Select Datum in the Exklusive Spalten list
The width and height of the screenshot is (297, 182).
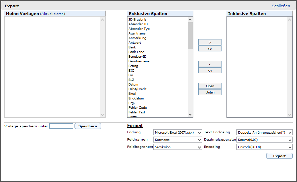(133, 85)
